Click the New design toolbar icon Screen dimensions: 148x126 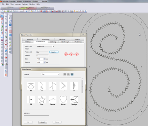(2, 11)
